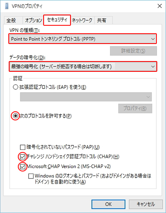This screenshot has height=213, width=166.
Task: Click the プロパティ(R) button
Action: pos(135,108)
